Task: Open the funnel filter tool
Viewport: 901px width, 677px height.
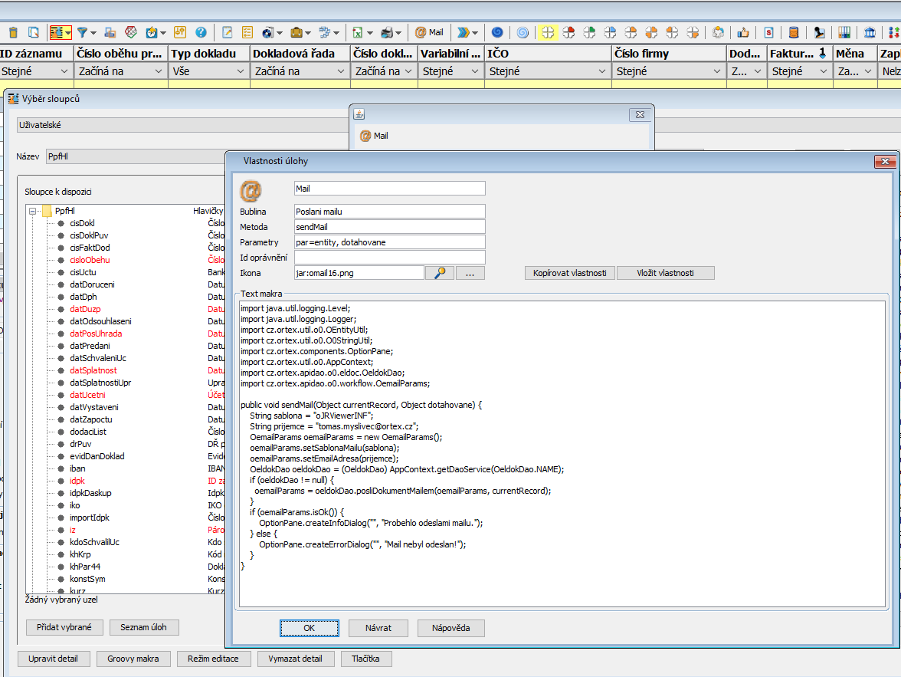Action: click(82, 32)
